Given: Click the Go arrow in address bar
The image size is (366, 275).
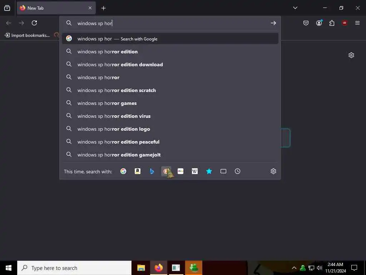Looking at the screenshot, I should pyautogui.click(x=273, y=23).
